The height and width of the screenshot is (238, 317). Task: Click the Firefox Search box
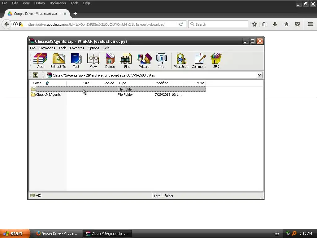218,24
